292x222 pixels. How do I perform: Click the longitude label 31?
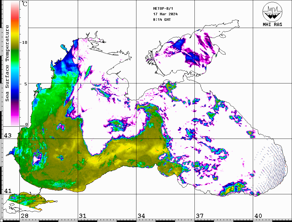[83, 216]
